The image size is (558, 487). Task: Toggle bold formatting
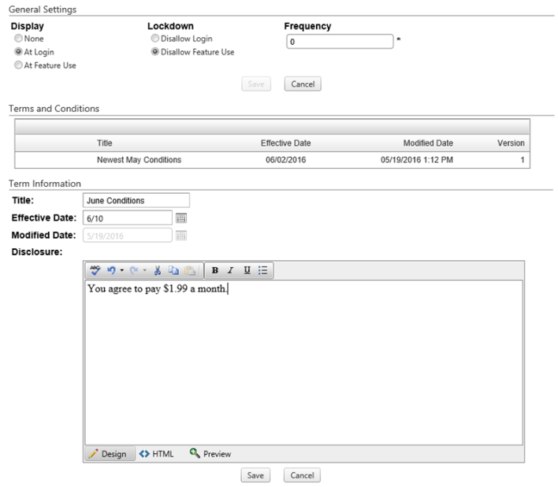215,270
